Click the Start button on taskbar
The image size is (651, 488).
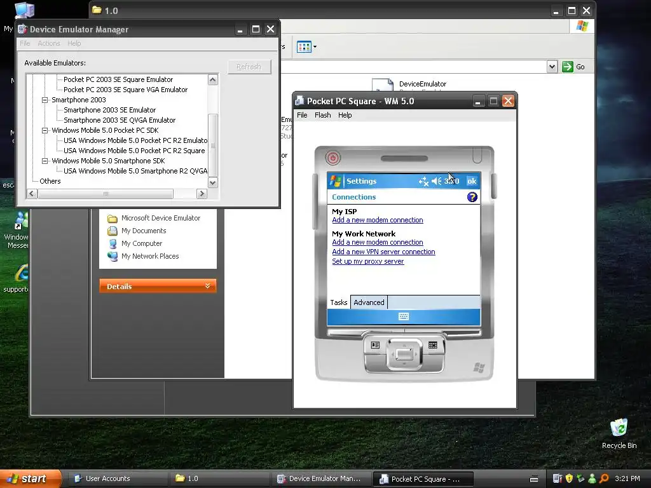(30, 478)
